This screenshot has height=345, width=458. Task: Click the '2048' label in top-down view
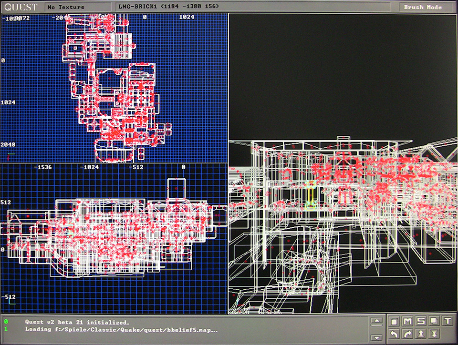(x=8, y=144)
